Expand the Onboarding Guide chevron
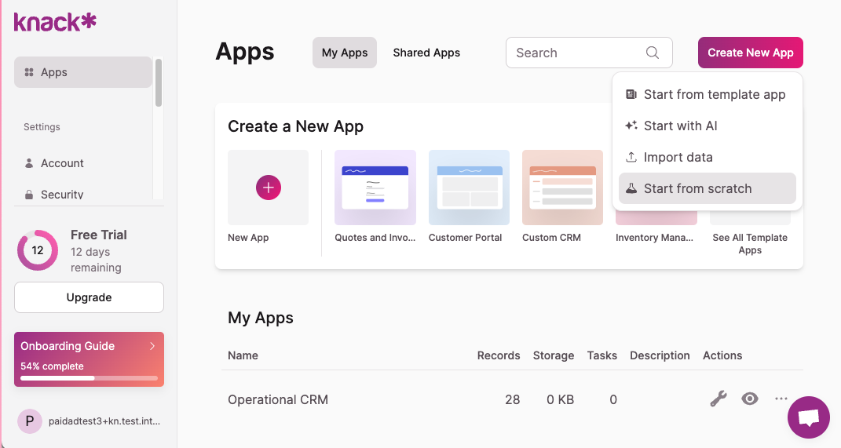Image resolution: width=841 pixels, height=448 pixels. (152, 346)
